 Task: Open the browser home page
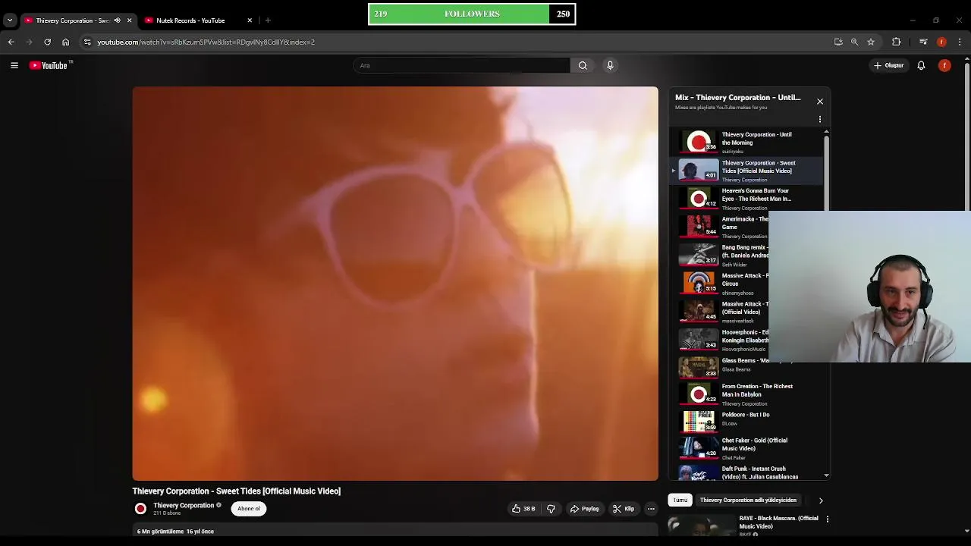pyautogui.click(x=65, y=42)
